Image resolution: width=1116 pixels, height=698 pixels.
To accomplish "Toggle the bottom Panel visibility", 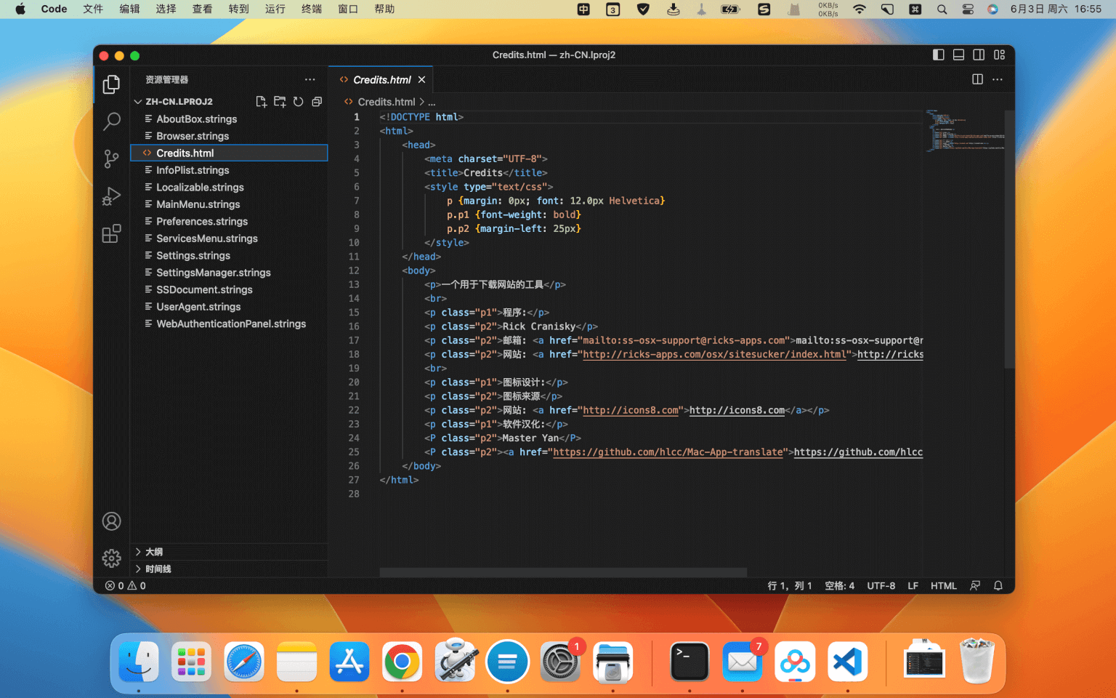I will (958, 55).
